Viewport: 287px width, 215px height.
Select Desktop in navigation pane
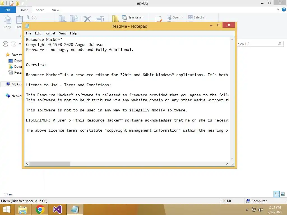[x=15, y=60]
